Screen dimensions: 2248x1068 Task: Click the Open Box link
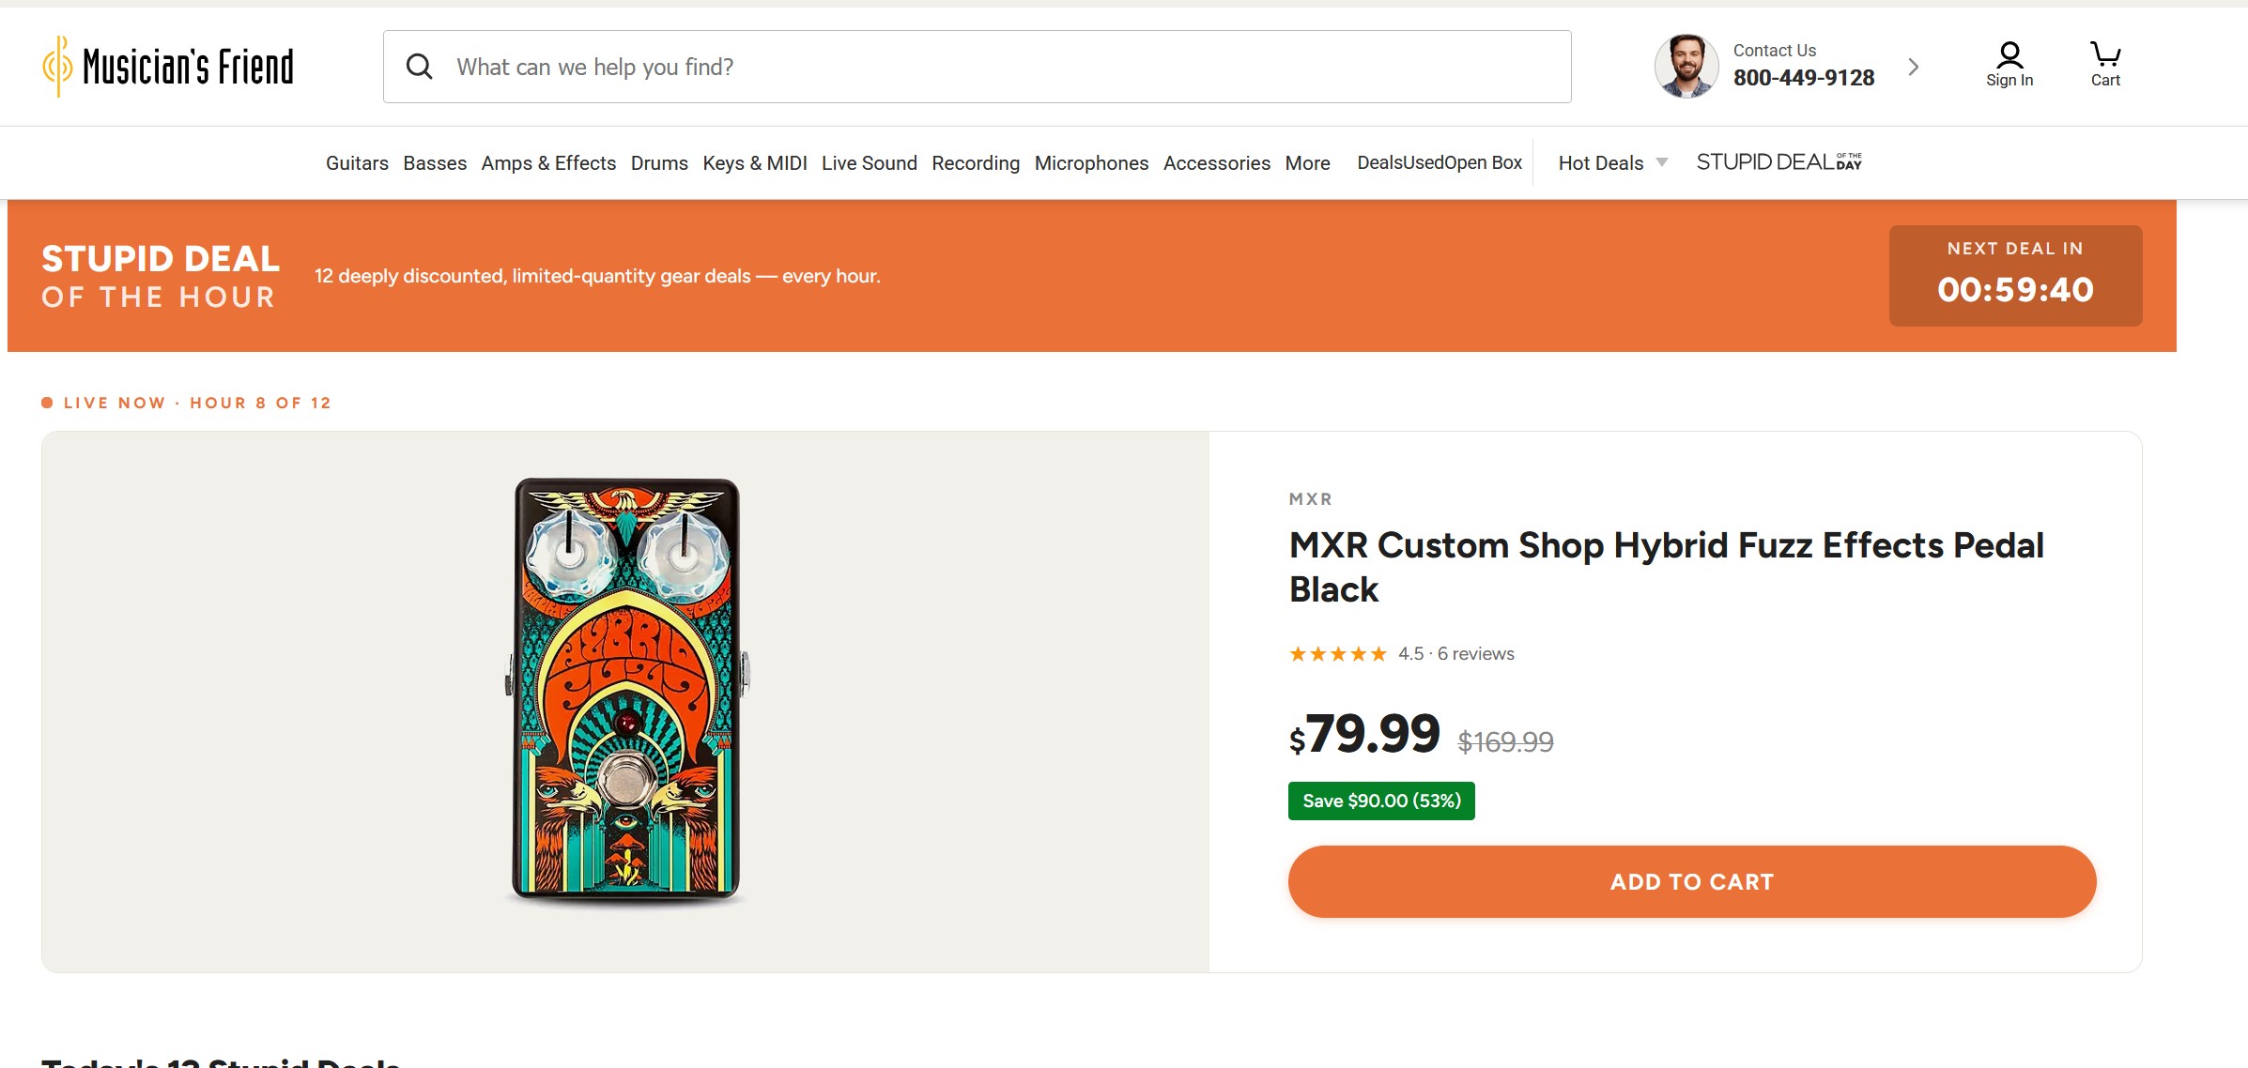click(x=1483, y=163)
